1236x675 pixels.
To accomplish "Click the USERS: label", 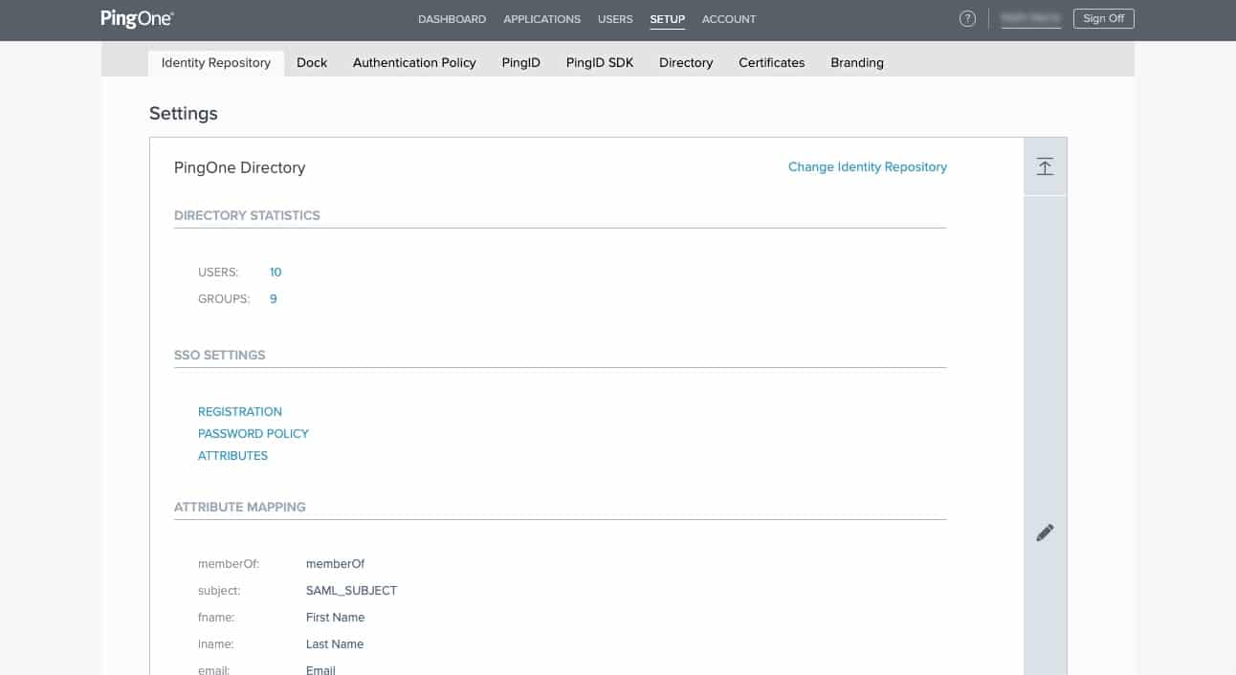I will click(218, 272).
